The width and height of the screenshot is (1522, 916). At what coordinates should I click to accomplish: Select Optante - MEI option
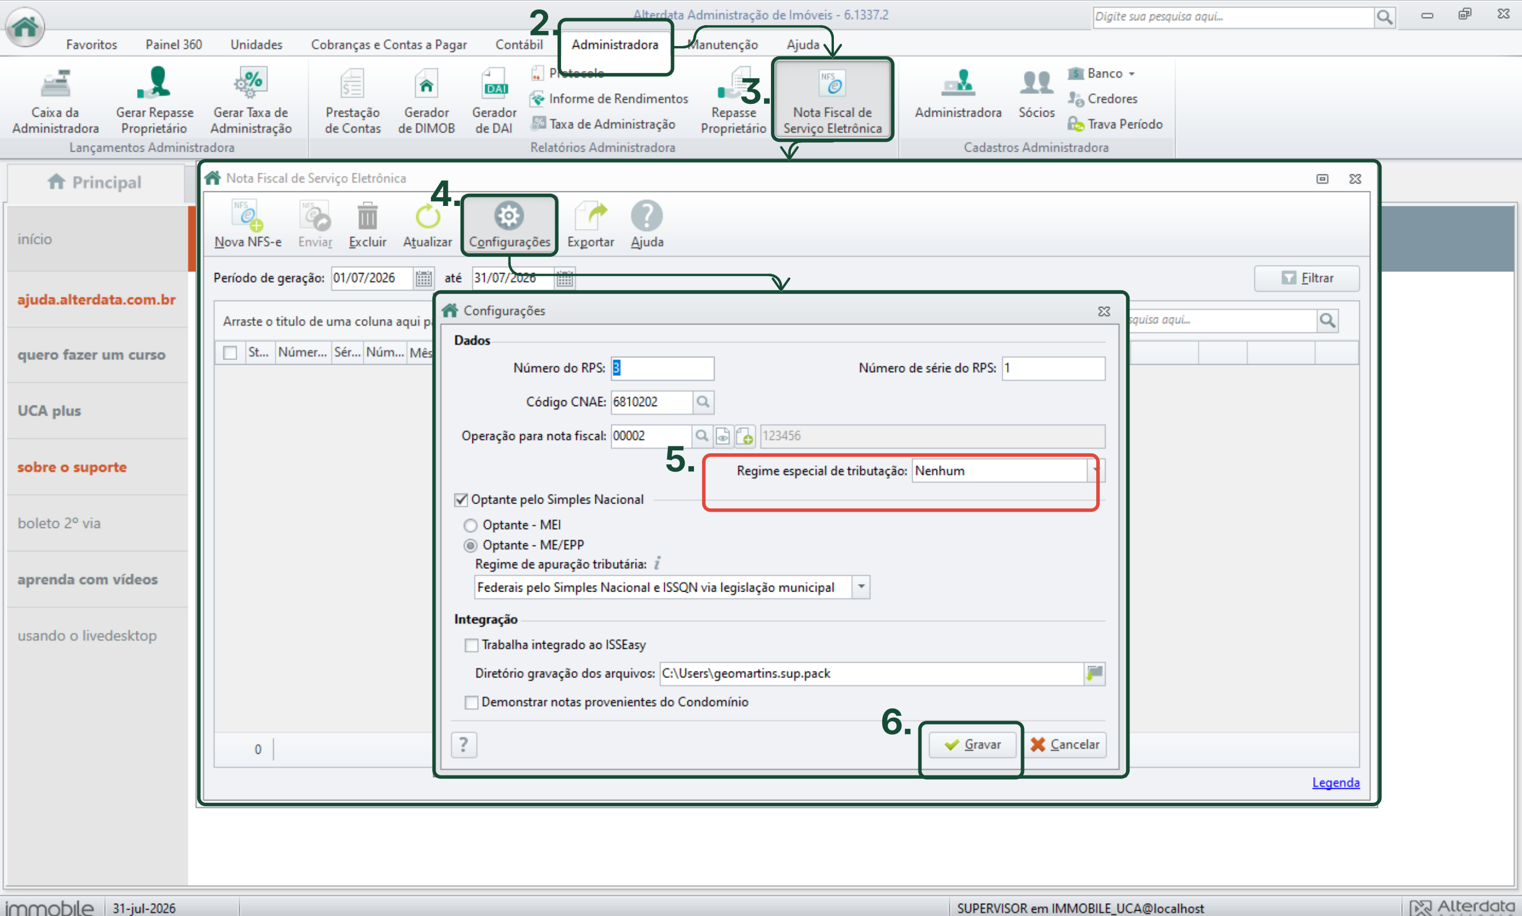(471, 525)
